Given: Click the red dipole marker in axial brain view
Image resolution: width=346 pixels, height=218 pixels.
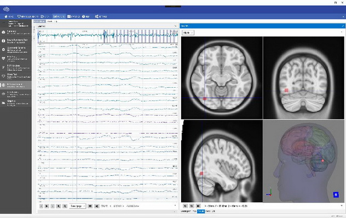Looking at the screenshot, I should 205,99.
